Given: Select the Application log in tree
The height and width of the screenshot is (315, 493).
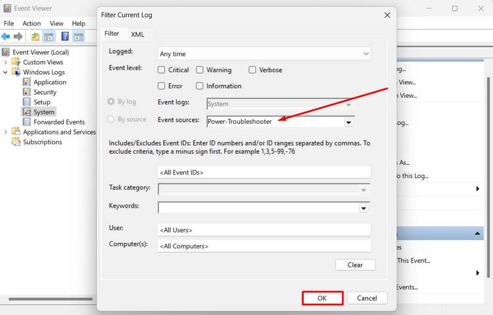Looking at the screenshot, I should pos(50,82).
